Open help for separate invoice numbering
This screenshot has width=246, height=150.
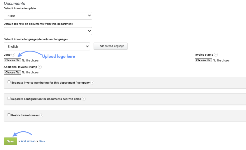(x=92, y=83)
